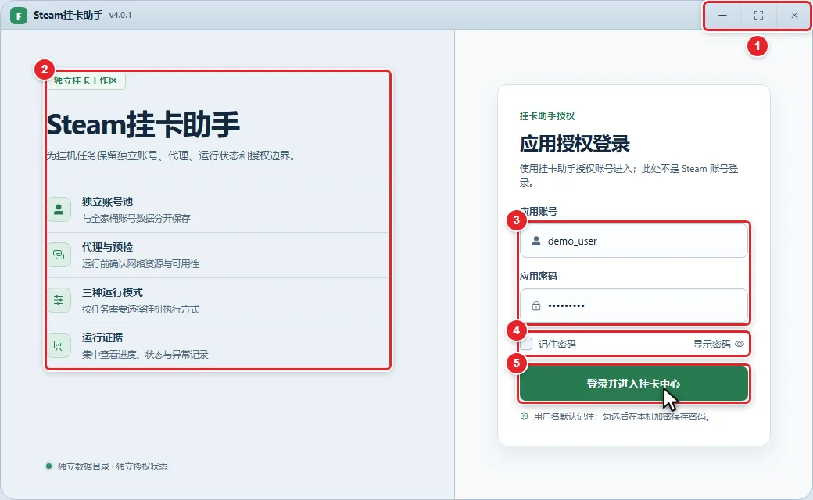Image resolution: width=813 pixels, height=500 pixels.
Task: Click the Steam挂卡助手 title bar text
Action: 69,16
